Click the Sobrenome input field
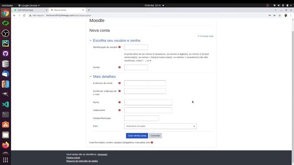This screenshot has width=294, height=165. [148, 110]
